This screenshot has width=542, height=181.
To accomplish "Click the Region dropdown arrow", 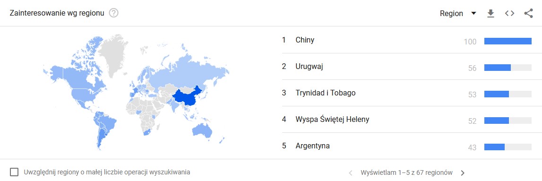I will point(473,14).
